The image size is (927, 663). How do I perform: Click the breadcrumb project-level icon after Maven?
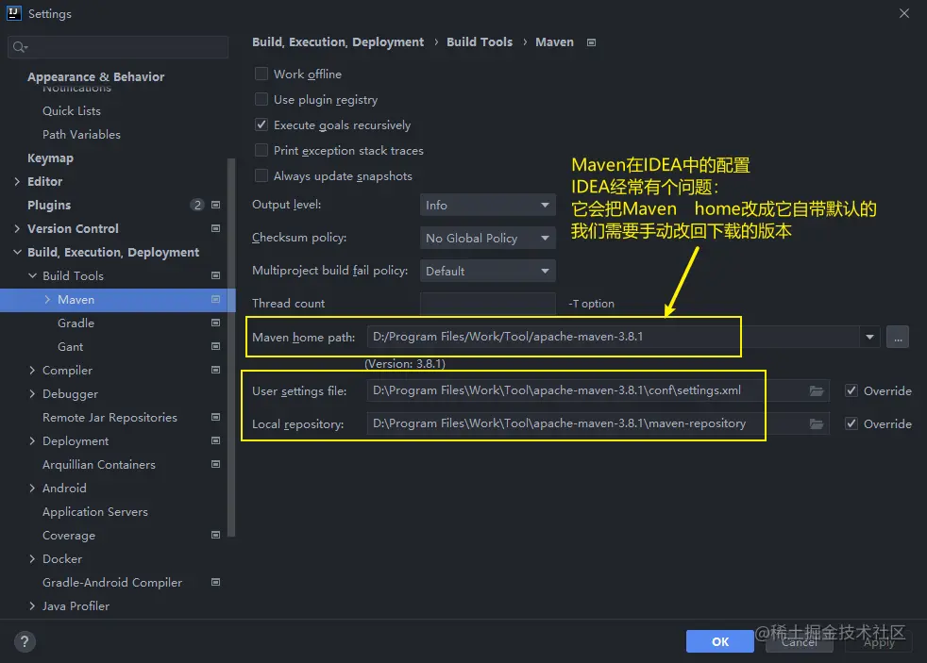[x=591, y=42]
